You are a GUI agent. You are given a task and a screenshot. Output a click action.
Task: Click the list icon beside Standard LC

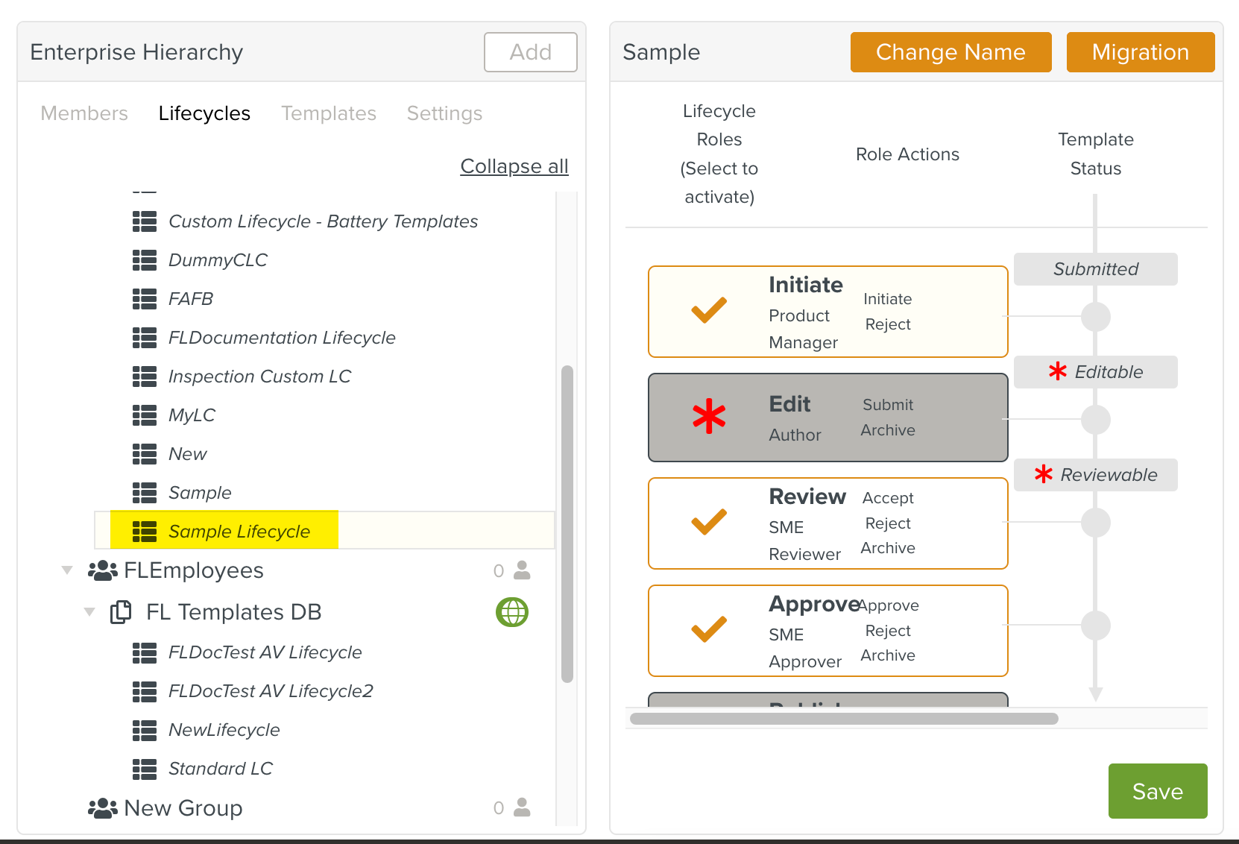coord(144,769)
